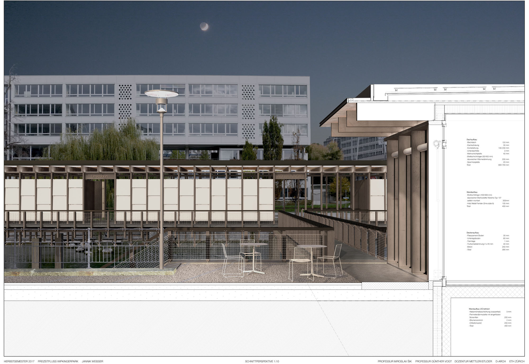
Task: Select '-Trittschalldämmung 2 x 20 mm' entry
Action: (x=480, y=244)
